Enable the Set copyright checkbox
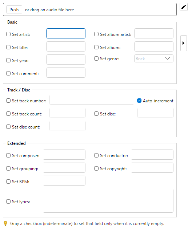This screenshot has width=192, height=229. pos(96,168)
